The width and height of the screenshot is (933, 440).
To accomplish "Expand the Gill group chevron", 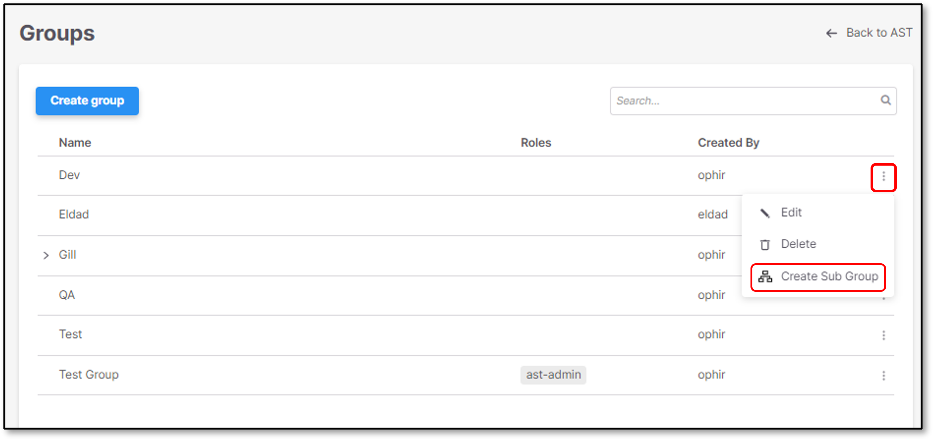I will [46, 255].
